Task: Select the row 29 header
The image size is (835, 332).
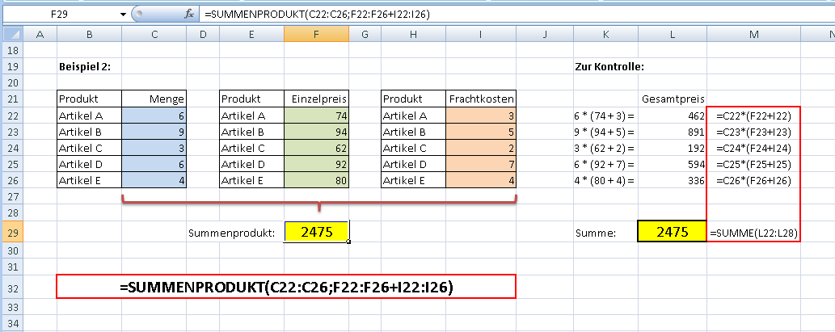Action: pos(12,233)
